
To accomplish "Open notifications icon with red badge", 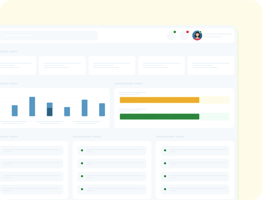I will tap(184, 36).
